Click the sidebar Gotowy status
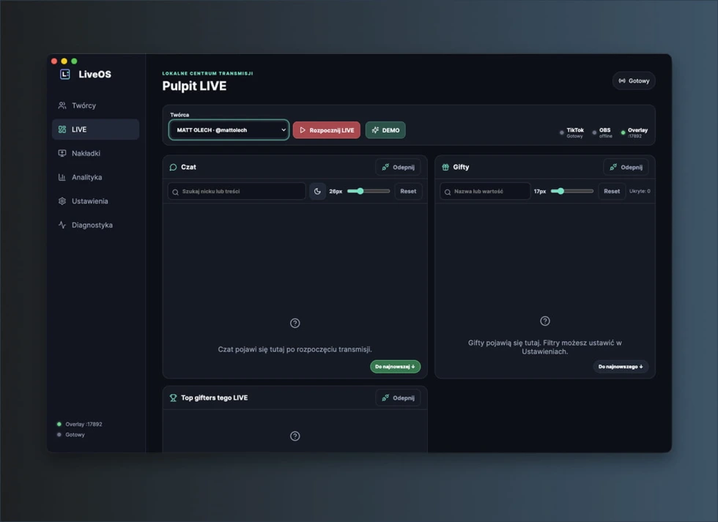This screenshot has height=522, width=718. (70, 435)
